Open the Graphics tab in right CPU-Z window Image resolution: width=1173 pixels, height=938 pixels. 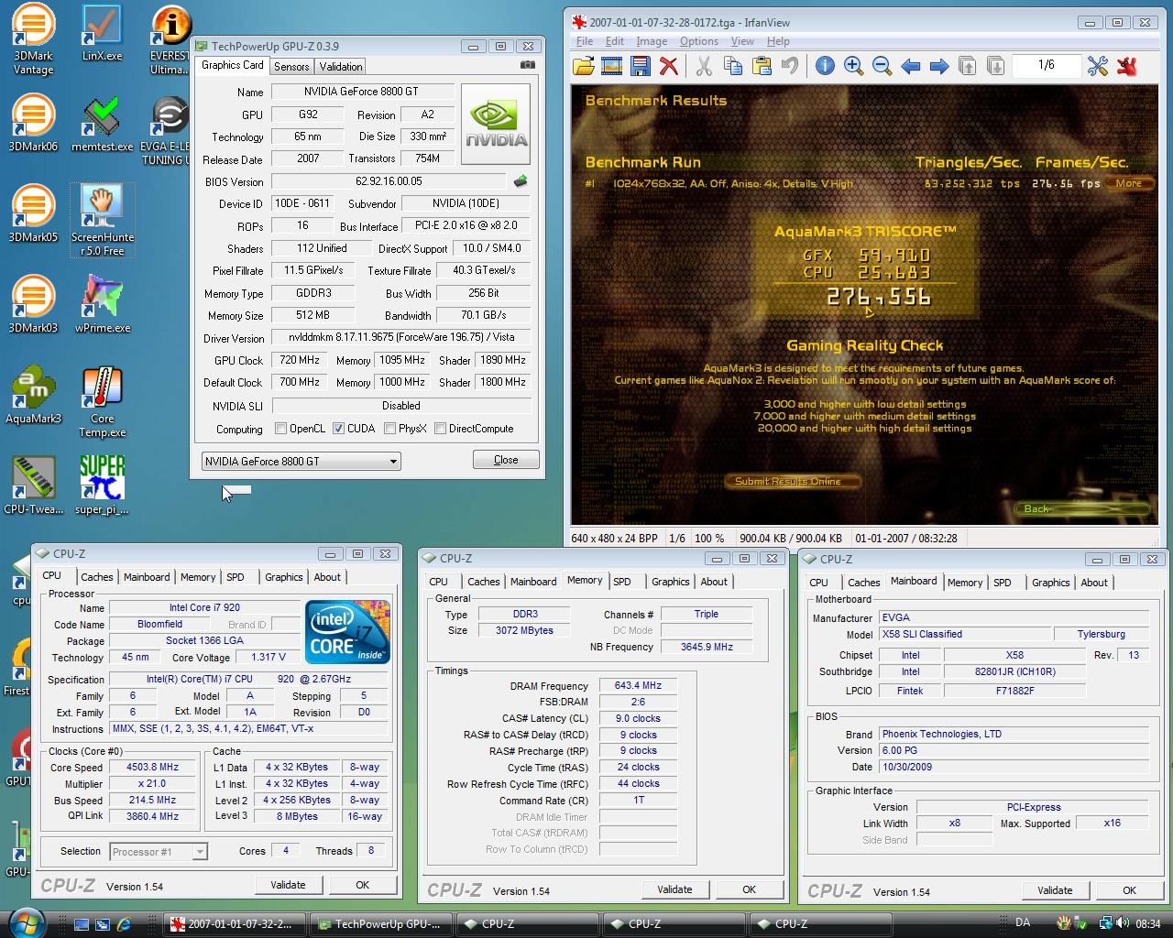point(1050,583)
